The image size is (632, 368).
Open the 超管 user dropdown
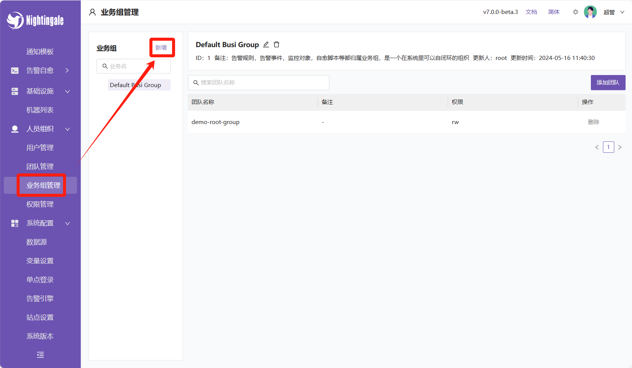click(614, 12)
